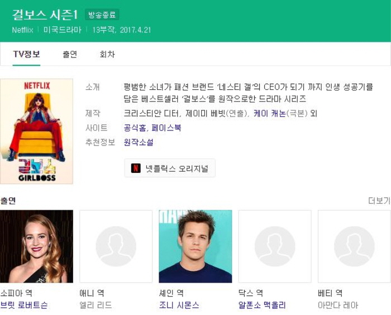Expand cast list with 더보기

click(379, 201)
